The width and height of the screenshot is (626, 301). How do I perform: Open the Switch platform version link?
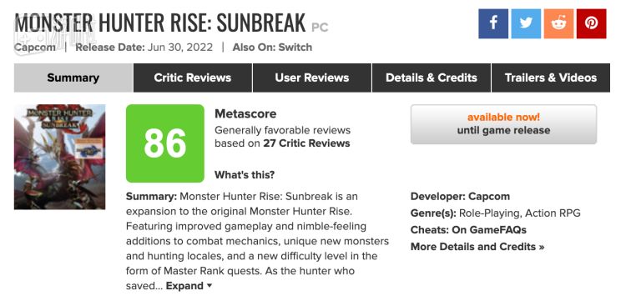(x=295, y=48)
